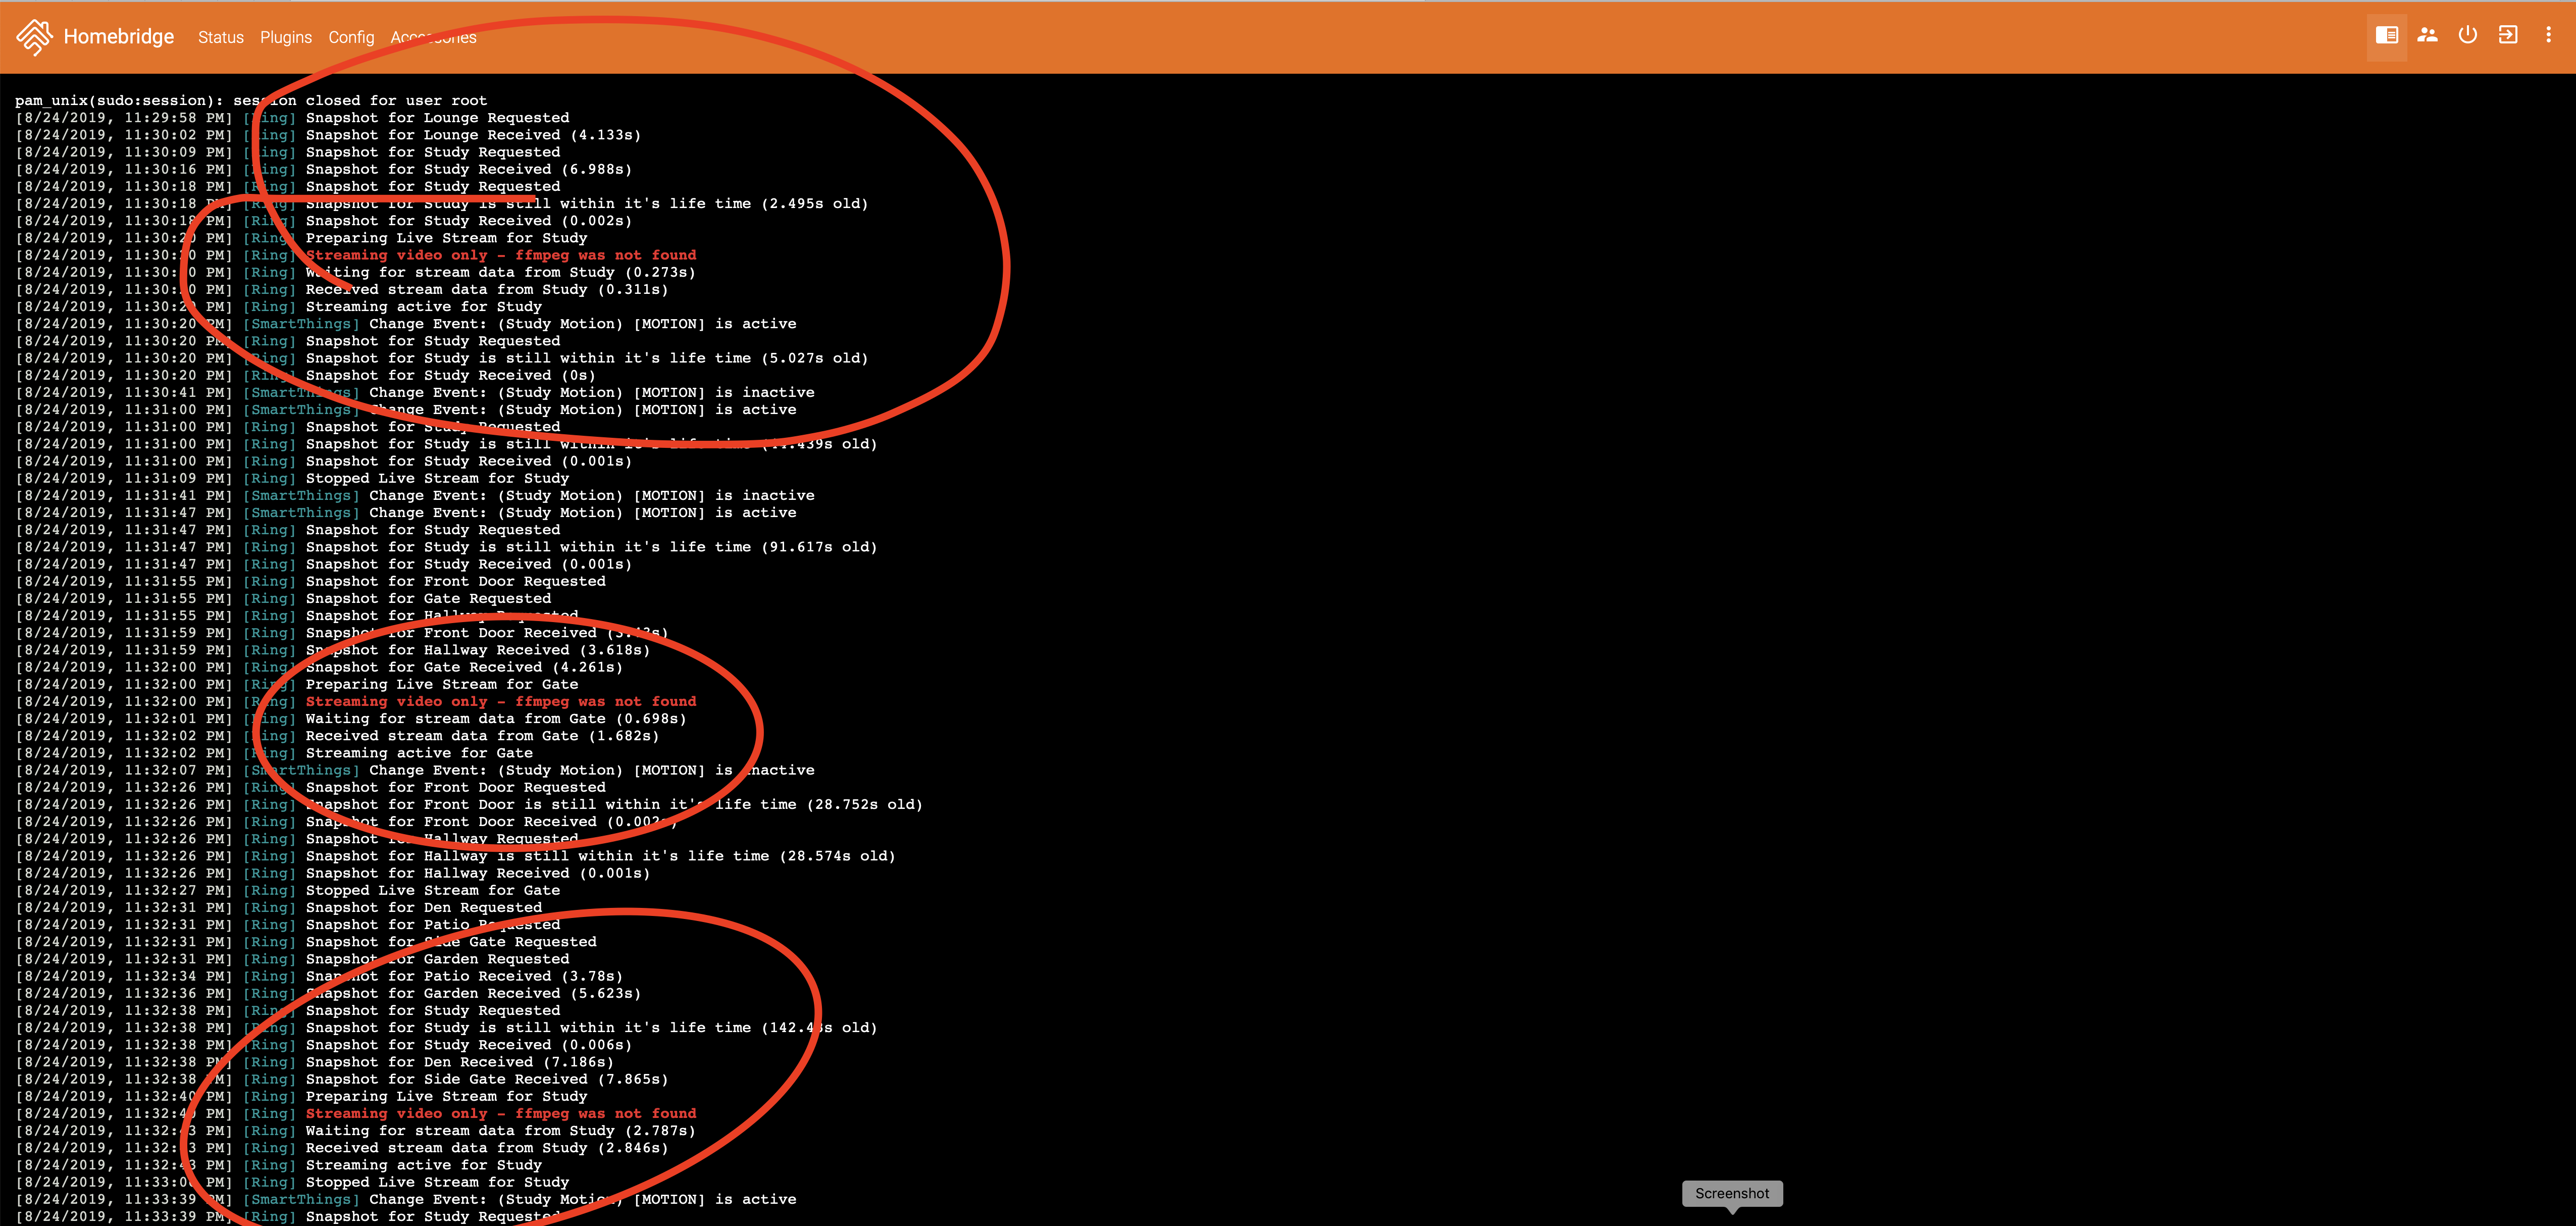The width and height of the screenshot is (2576, 1226).
Task: Select 'Streaming active for Gate' log line
Action: tap(274, 754)
